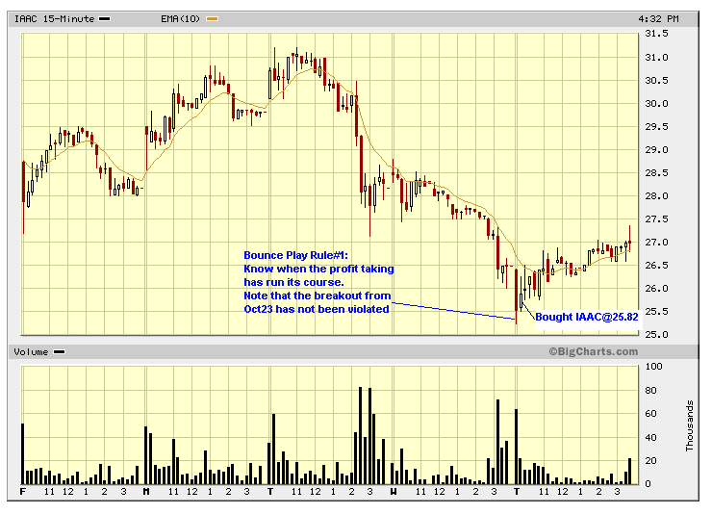The width and height of the screenshot is (712, 514).
Task: Click the 29.0 price axis label
Action: [656, 150]
